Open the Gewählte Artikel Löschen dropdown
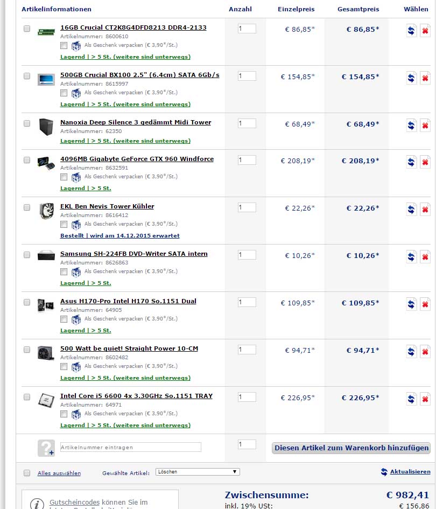 coord(198,472)
